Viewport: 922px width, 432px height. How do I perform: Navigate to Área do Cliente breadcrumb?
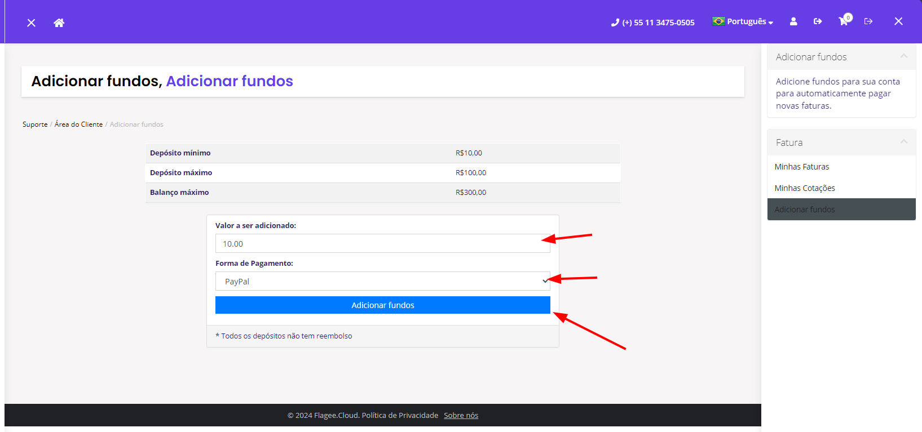pyautogui.click(x=78, y=124)
